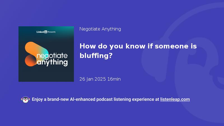The width and height of the screenshot is (224, 126).
Task: Click the penguin mascot icon with headphones
Action: click(25, 100)
